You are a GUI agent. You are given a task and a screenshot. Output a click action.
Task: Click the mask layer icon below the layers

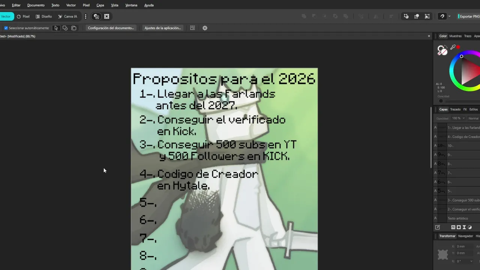pyautogui.click(x=459, y=227)
